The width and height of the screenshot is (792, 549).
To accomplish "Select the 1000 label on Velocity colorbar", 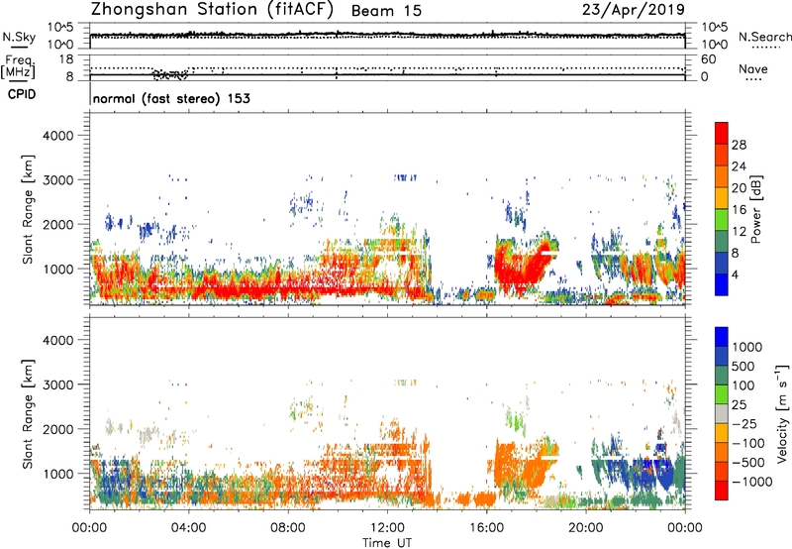I will (x=746, y=347).
